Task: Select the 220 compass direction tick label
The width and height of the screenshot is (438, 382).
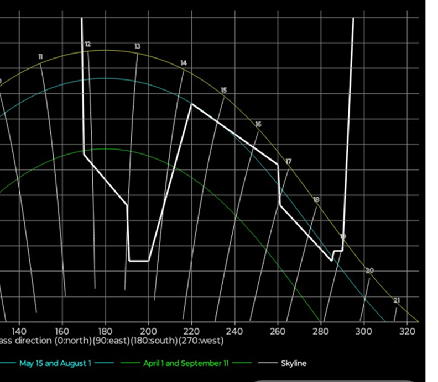Action: [x=191, y=331]
